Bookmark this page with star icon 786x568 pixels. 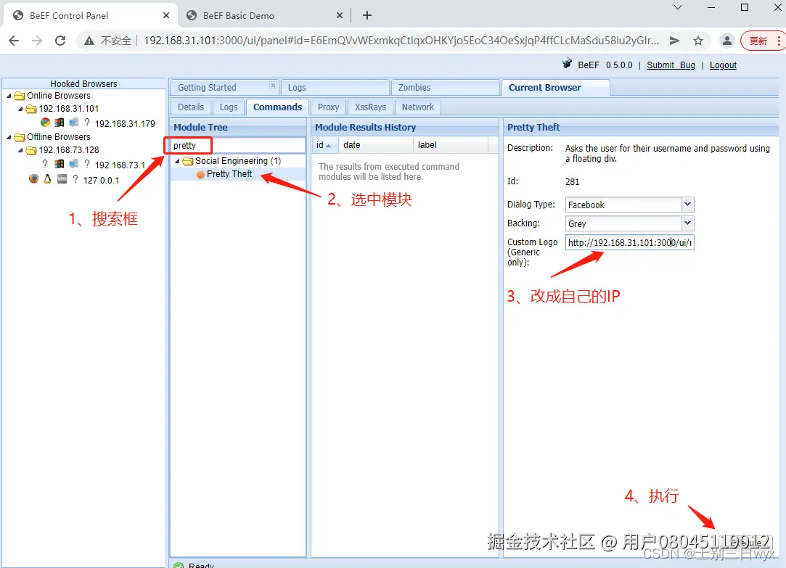point(697,41)
